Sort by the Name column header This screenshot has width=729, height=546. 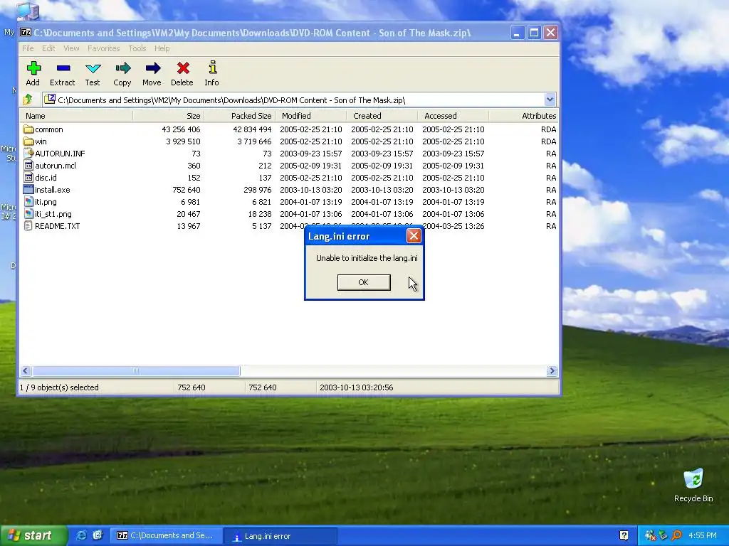[76, 116]
